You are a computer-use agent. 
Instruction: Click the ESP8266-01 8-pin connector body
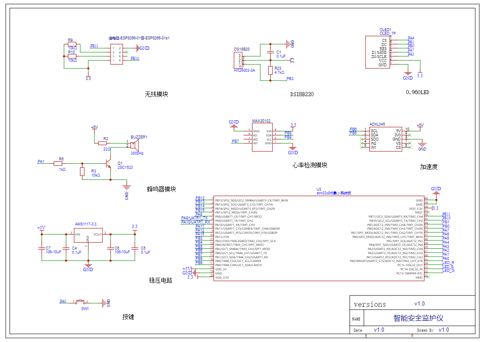click(x=116, y=54)
